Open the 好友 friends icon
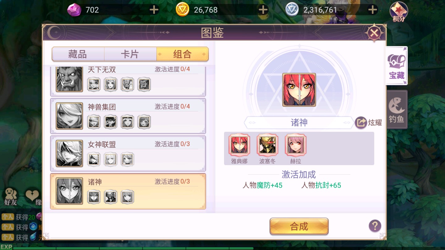This screenshot has height=250, width=445. point(10,197)
